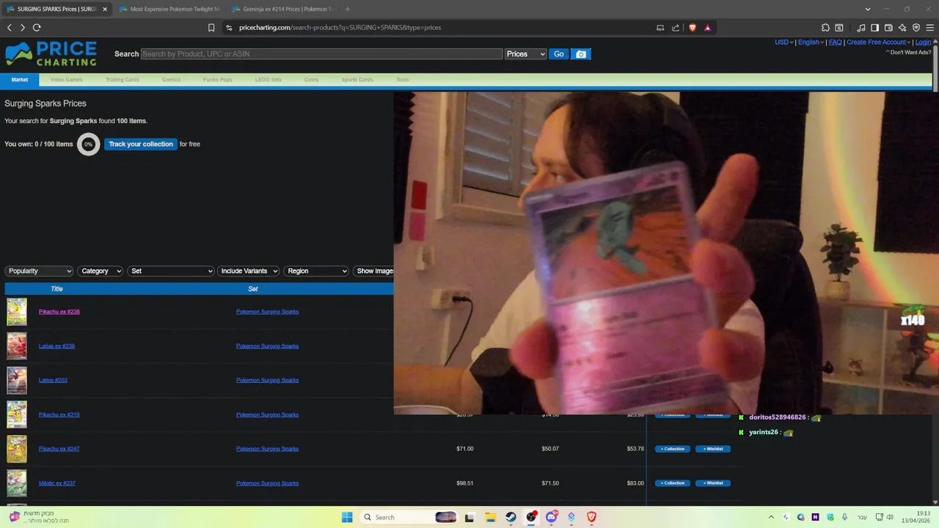Open the Milotic ex #237 link
Viewport: 939px width, 528px height.
pyautogui.click(x=57, y=483)
